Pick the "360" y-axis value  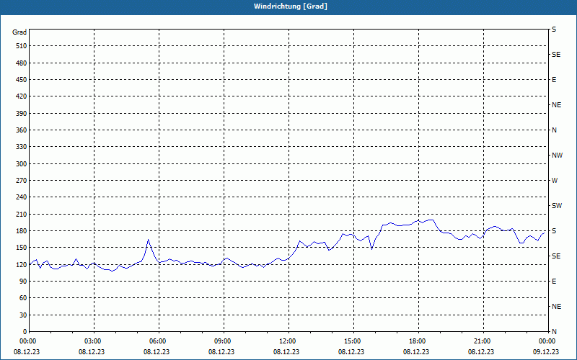point(22,130)
